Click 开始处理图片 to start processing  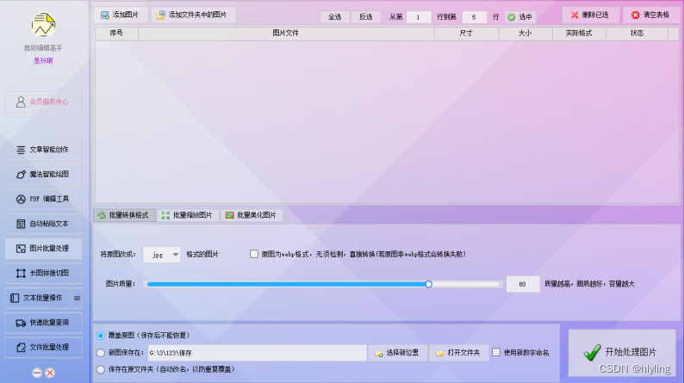[622, 352]
